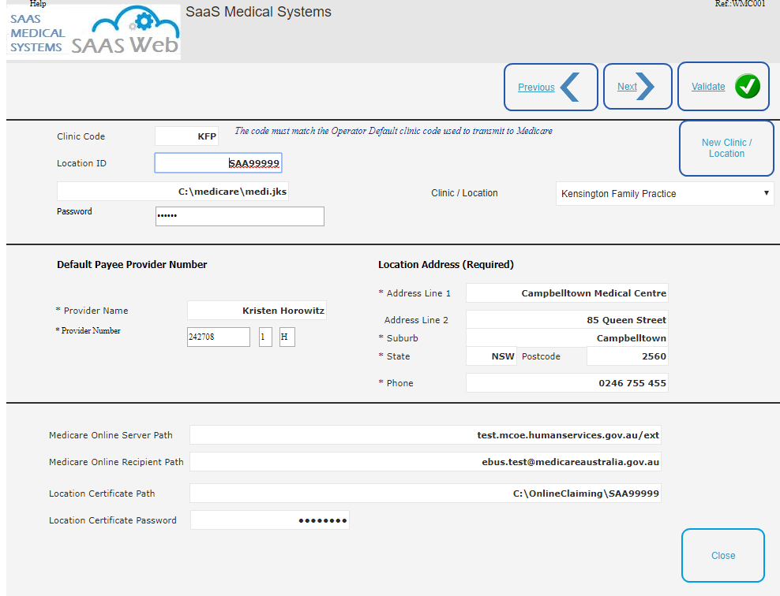Open the Clinic / Location dropdown
The height and width of the screenshot is (596, 780).
tap(665, 194)
